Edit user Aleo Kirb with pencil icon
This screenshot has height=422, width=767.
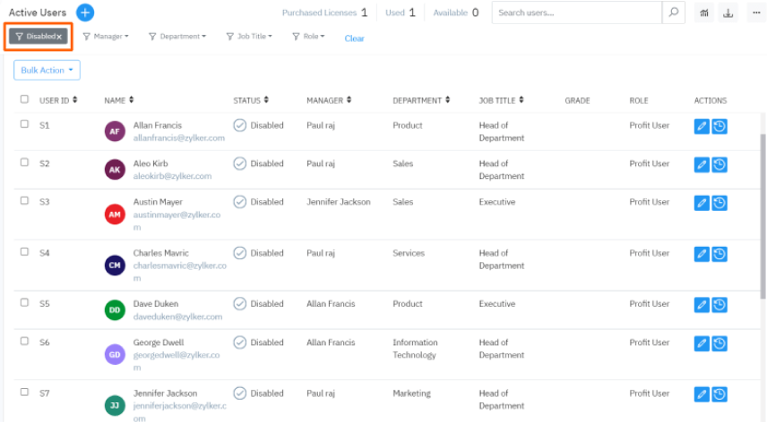(702, 165)
